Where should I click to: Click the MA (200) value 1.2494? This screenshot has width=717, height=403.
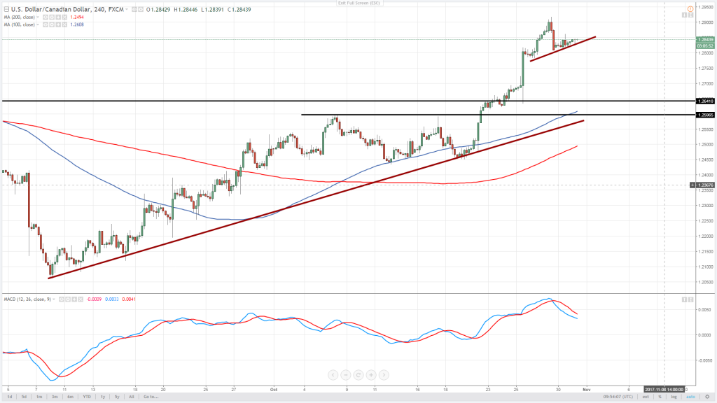(x=77, y=17)
